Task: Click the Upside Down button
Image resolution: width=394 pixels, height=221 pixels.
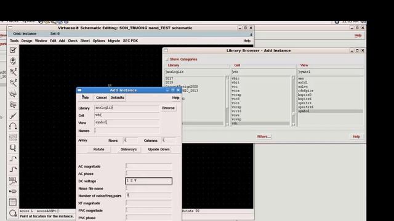Action: (159, 149)
